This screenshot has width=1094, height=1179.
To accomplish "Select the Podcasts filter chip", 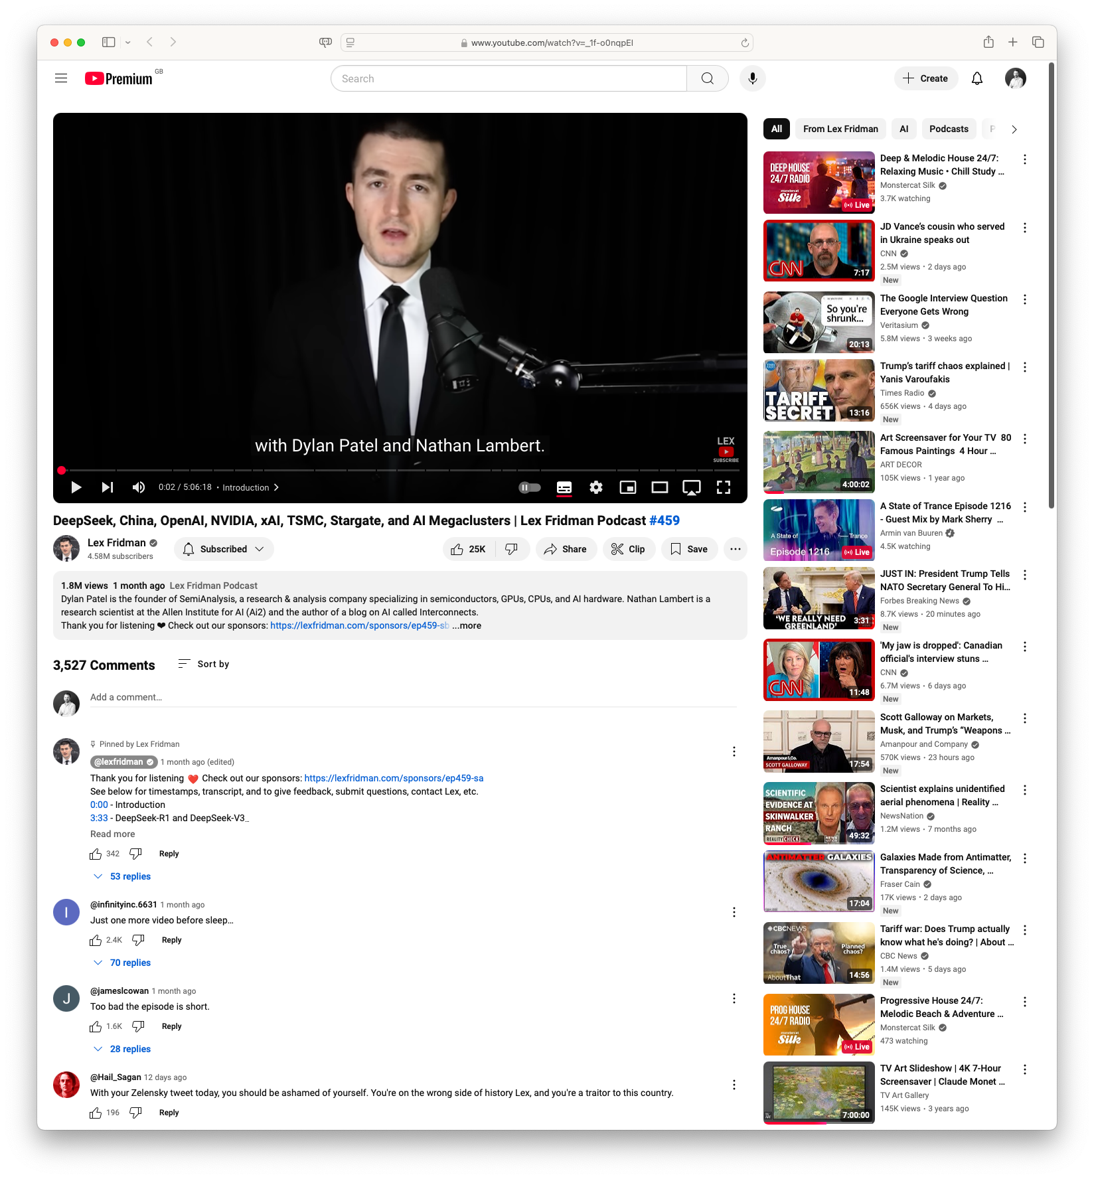I will [949, 128].
